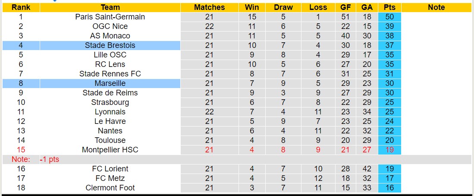Click the GF column header
474x196 pixels.
[345, 7]
